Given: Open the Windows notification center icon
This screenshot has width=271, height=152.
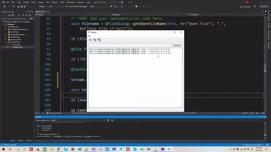Looking at the screenshot, I should [x=266, y=149].
